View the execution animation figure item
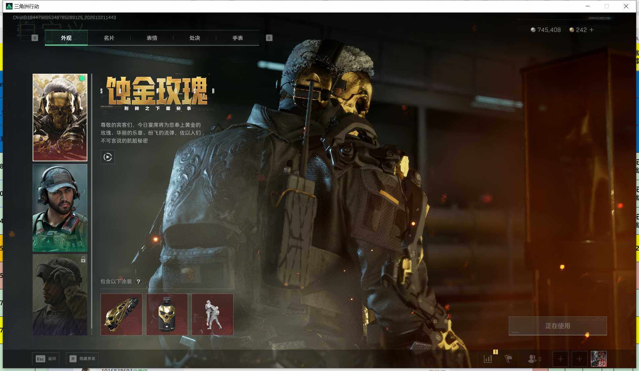The image size is (639, 371). click(212, 314)
